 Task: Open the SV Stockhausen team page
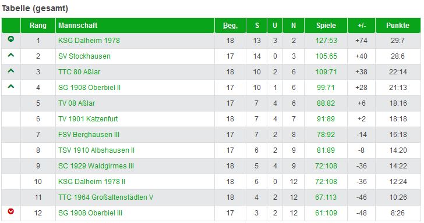[x=84, y=56]
